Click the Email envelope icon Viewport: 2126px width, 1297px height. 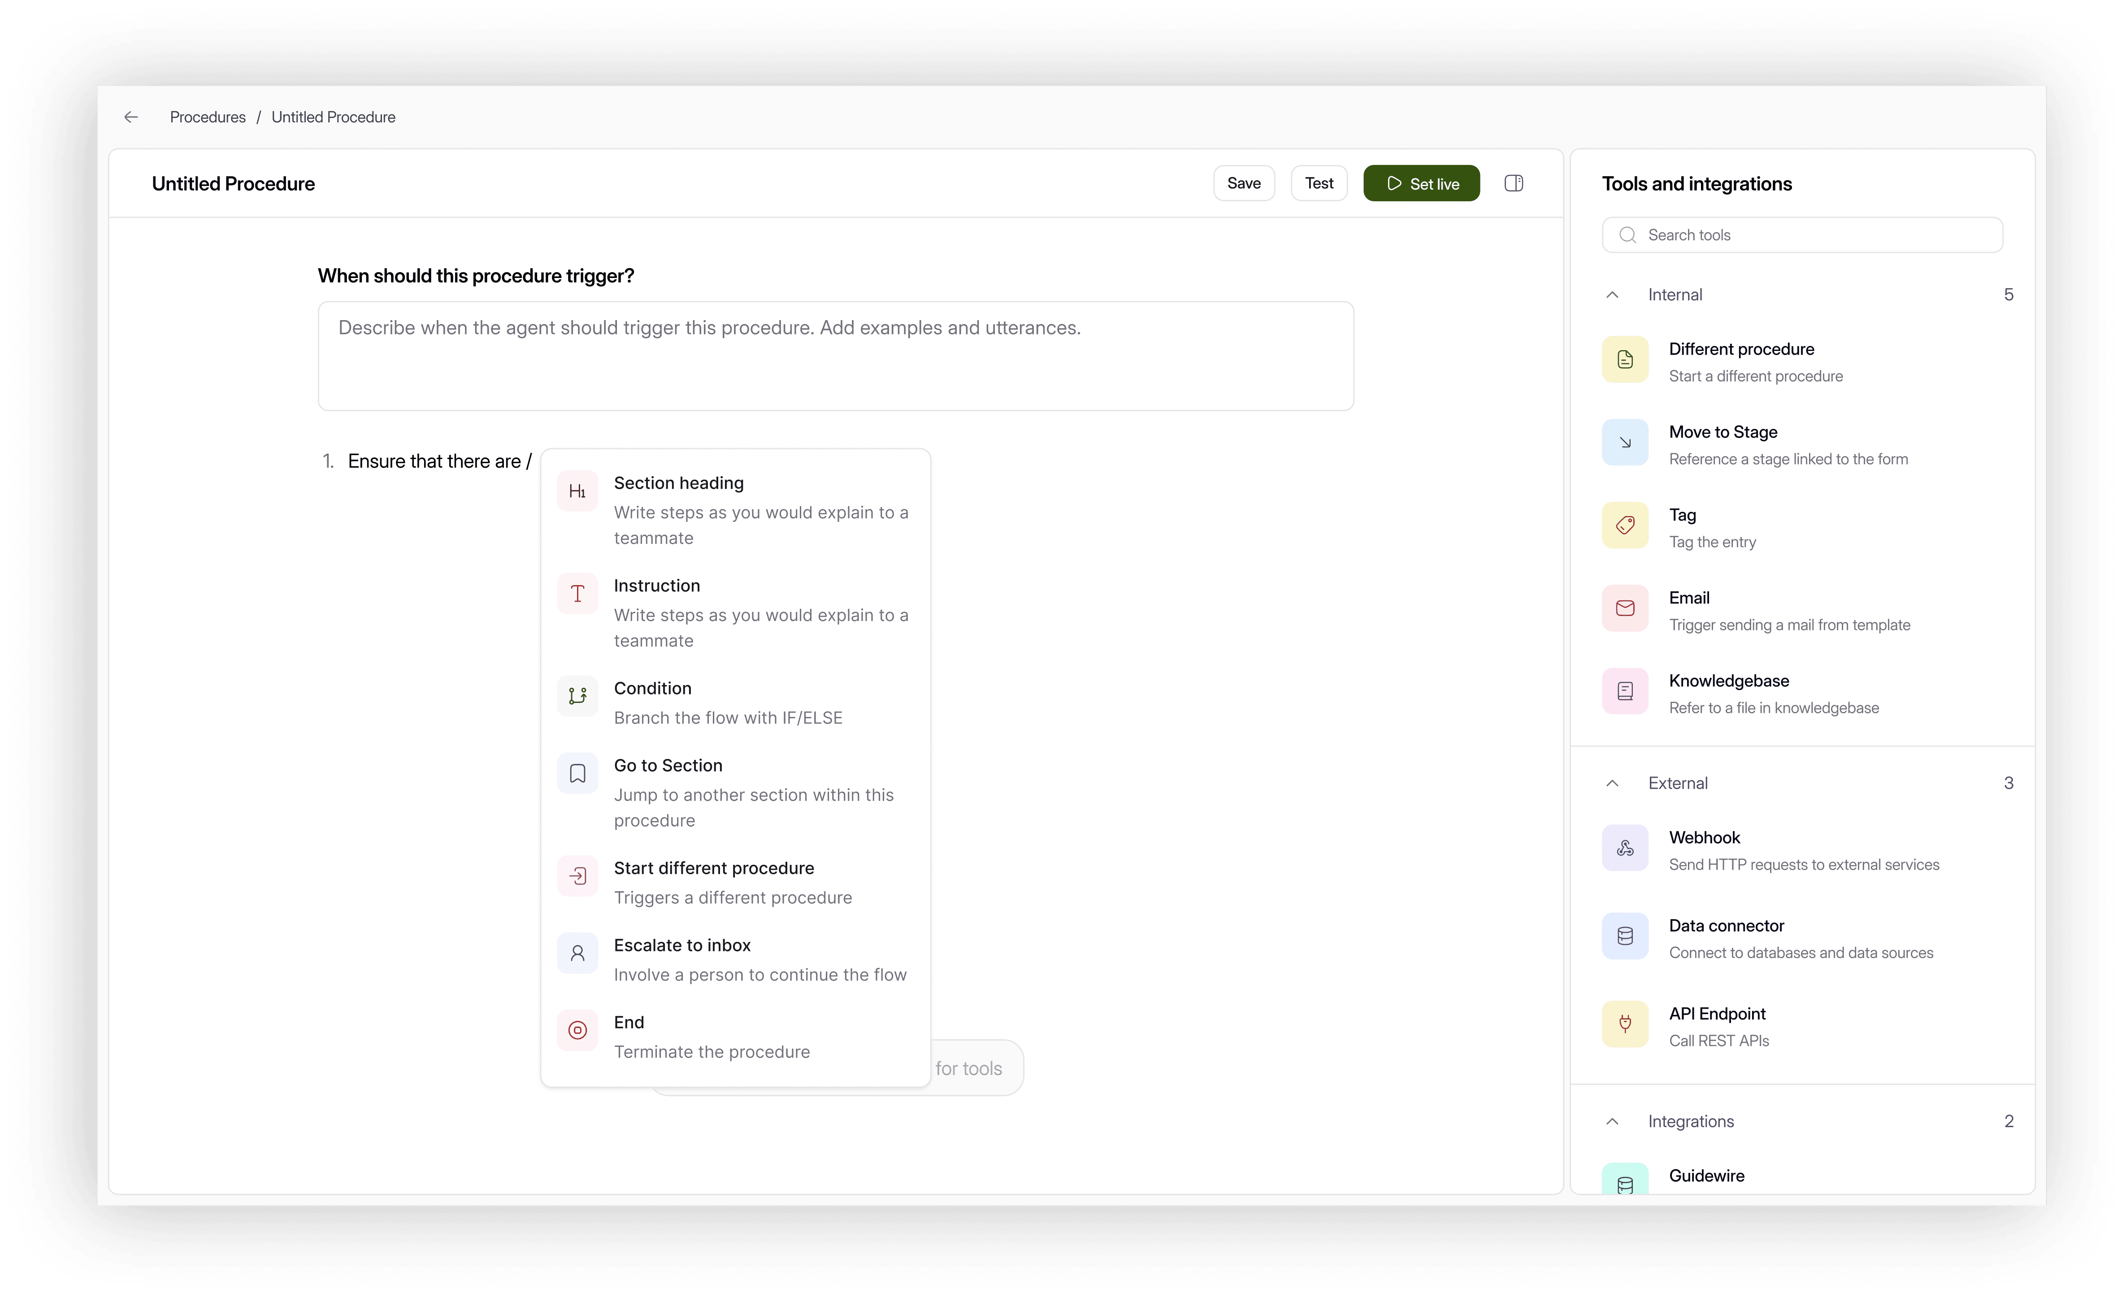(x=1625, y=608)
